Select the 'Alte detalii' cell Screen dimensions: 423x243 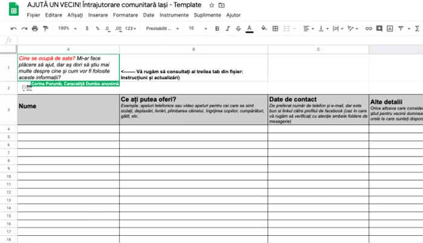[x=396, y=110]
